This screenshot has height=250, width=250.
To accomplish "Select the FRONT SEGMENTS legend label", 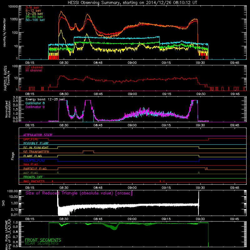I will tap(43, 240).
